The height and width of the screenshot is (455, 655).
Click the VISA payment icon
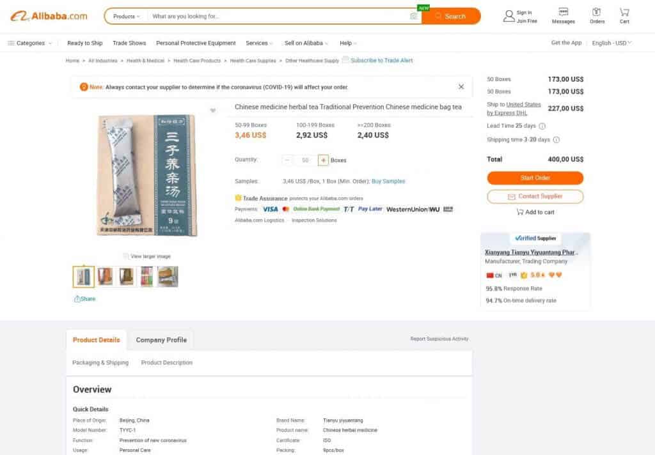pyautogui.click(x=271, y=209)
